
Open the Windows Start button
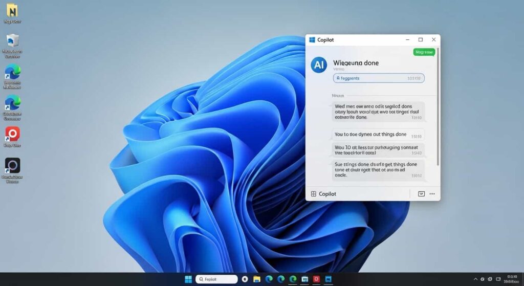[188, 279]
